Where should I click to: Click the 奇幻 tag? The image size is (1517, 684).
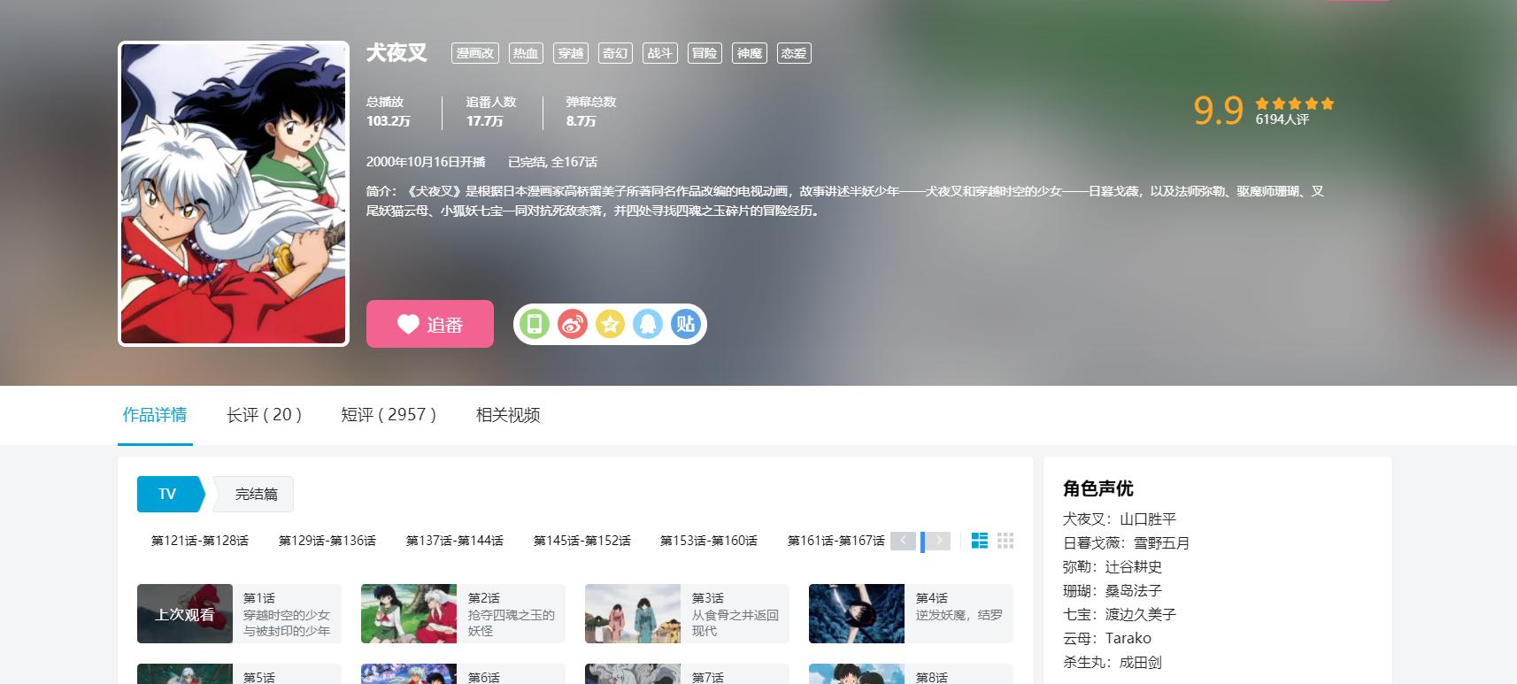(615, 53)
